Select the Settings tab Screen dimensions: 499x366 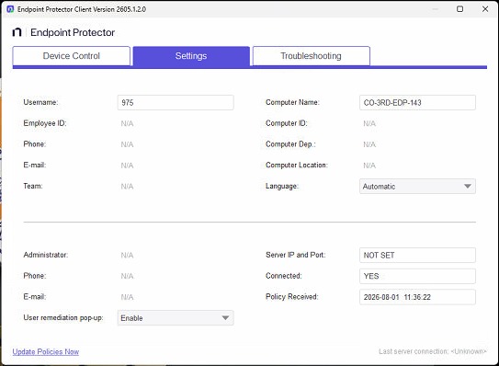[191, 56]
